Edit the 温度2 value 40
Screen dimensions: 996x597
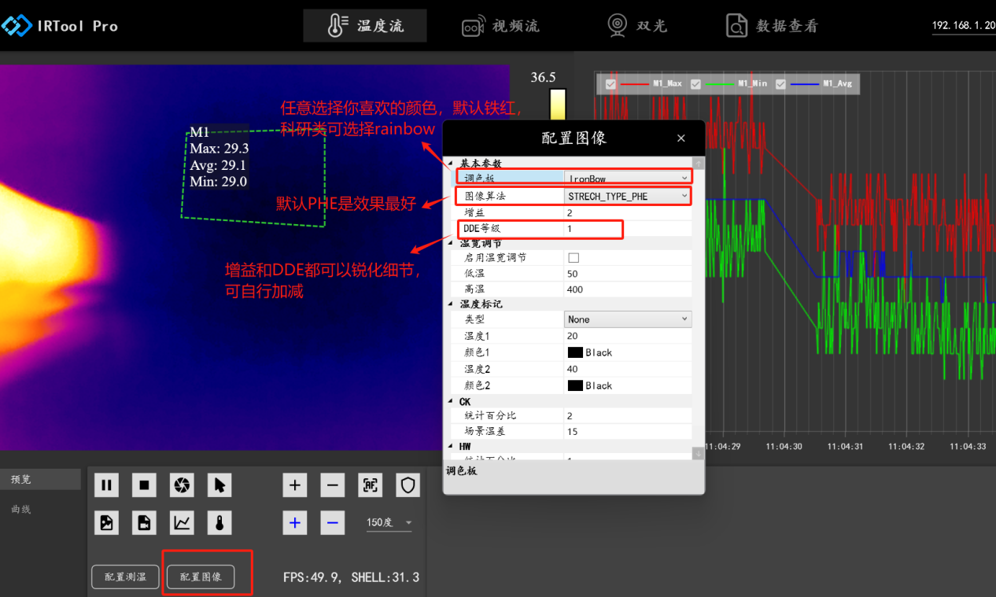[628, 369]
